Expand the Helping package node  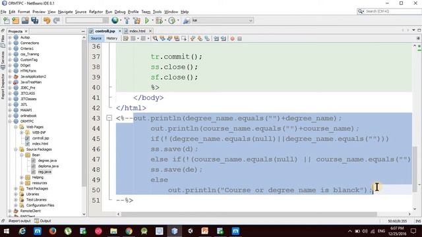click(x=22, y=177)
